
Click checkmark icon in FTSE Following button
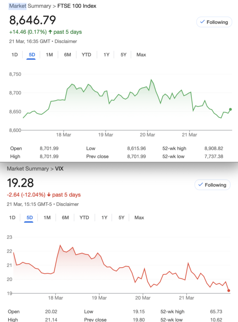coord(202,22)
